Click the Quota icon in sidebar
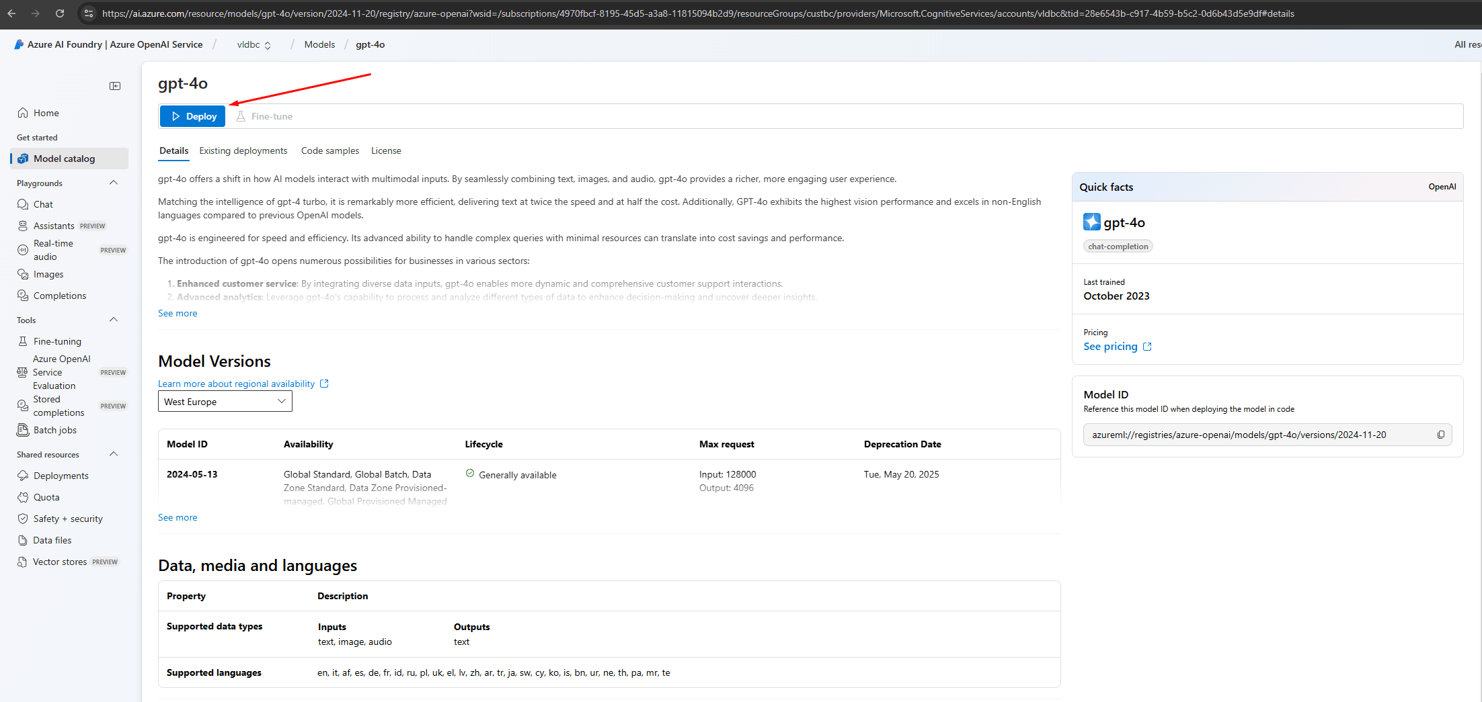The width and height of the screenshot is (1482, 702). click(x=23, y=497)
